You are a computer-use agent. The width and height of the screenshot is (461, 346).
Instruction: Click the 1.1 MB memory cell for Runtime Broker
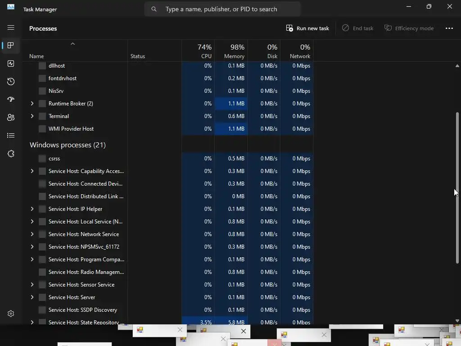(x=231, y=104)
